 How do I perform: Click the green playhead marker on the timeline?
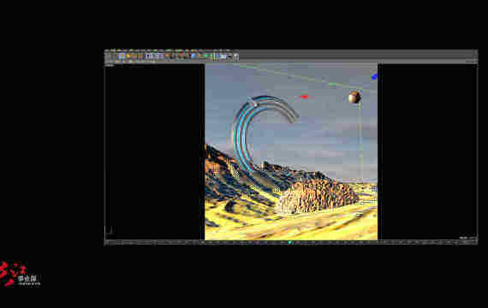point(289,242)
